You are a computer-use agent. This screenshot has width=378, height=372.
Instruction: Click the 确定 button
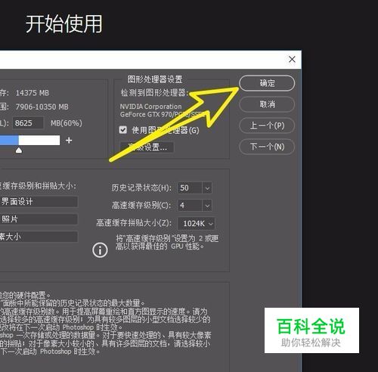(267, 83)
